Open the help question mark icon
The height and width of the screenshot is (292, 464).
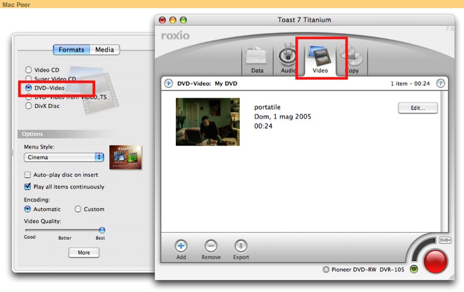pyautogui.click(x=440, y=83)
